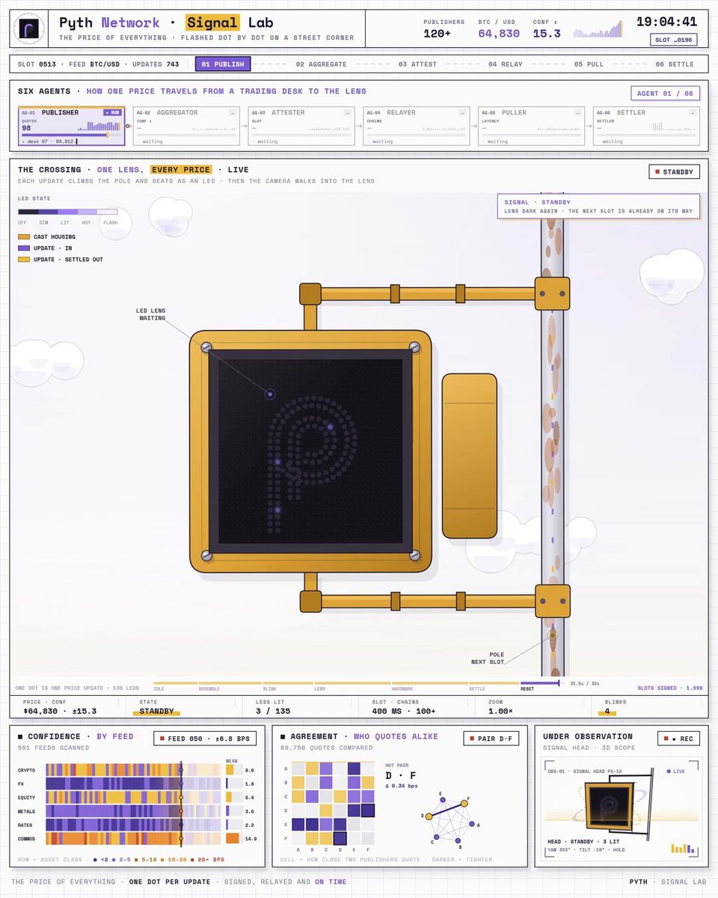Click the BTC / USD 64,830 price readout
The width and height of the screenshot is (718, 898).
499,28
